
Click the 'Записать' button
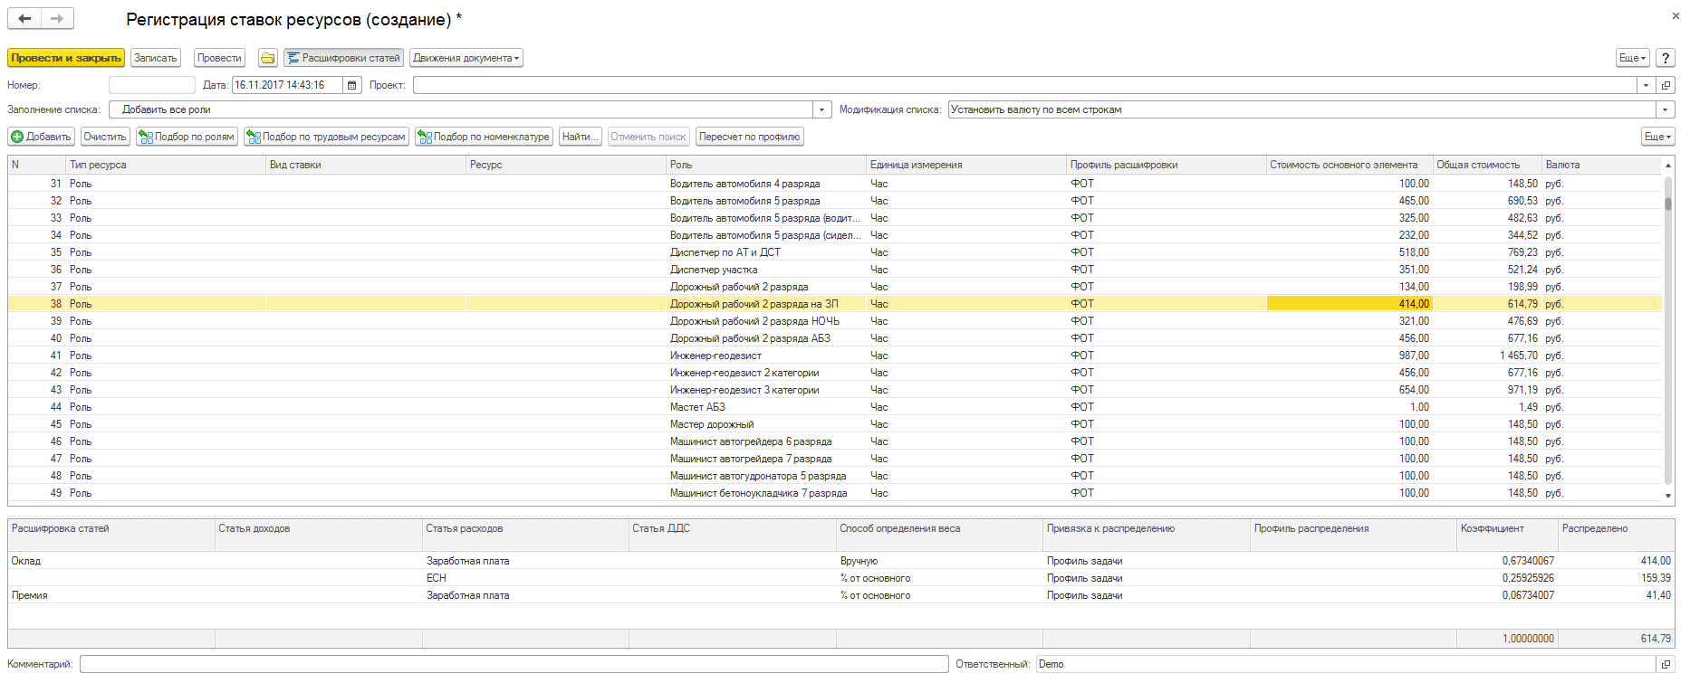click(x=156, y=58)
